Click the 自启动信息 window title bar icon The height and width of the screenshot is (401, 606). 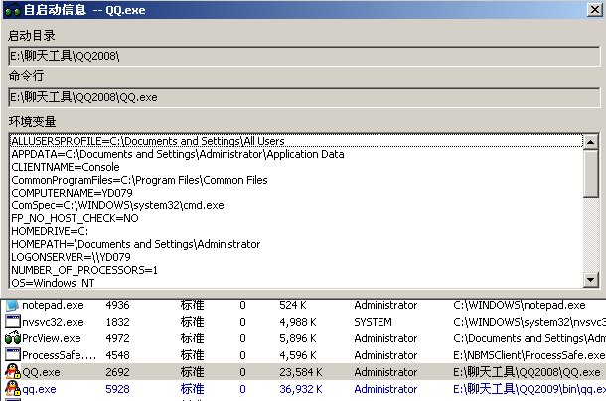[10, 10]
